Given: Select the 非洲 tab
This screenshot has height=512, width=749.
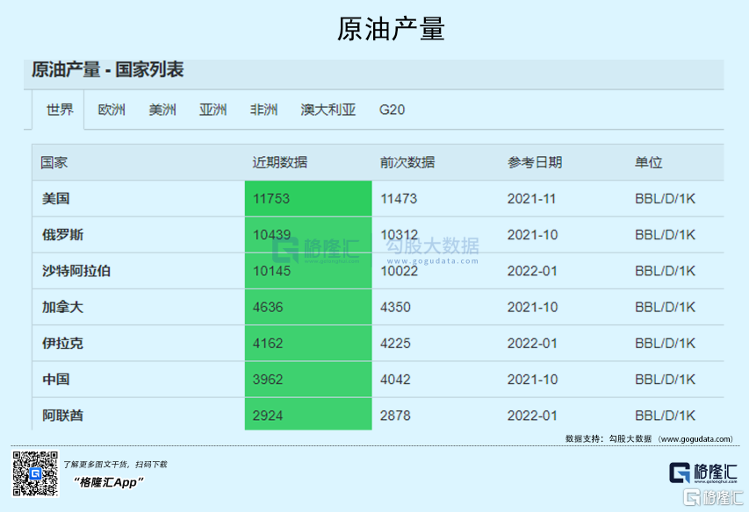Looking at the screenshot, I should 263,110.
